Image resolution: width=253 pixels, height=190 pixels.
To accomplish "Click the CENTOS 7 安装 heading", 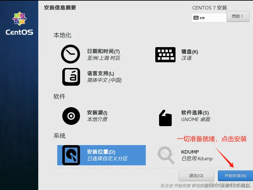I will (x=210, y=8).
